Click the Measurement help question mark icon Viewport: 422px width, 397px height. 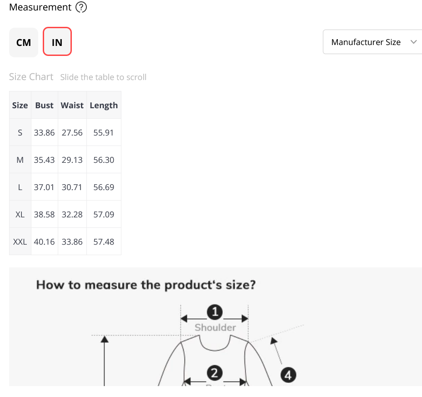tap(81, 7)
